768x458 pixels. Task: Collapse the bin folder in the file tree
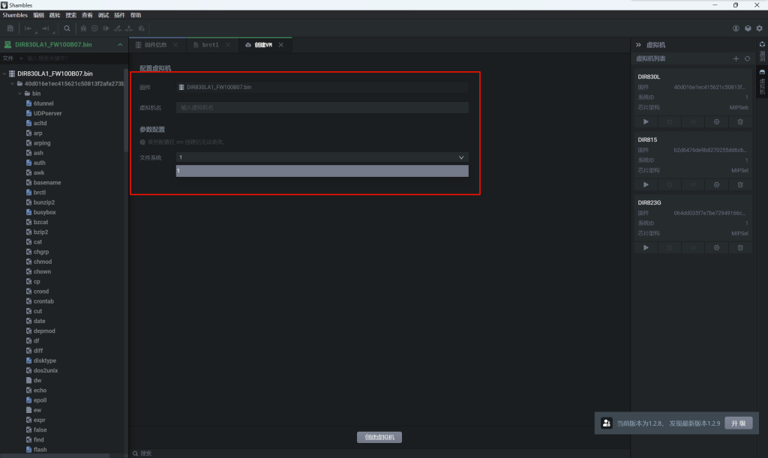click(x=20, y=94)
